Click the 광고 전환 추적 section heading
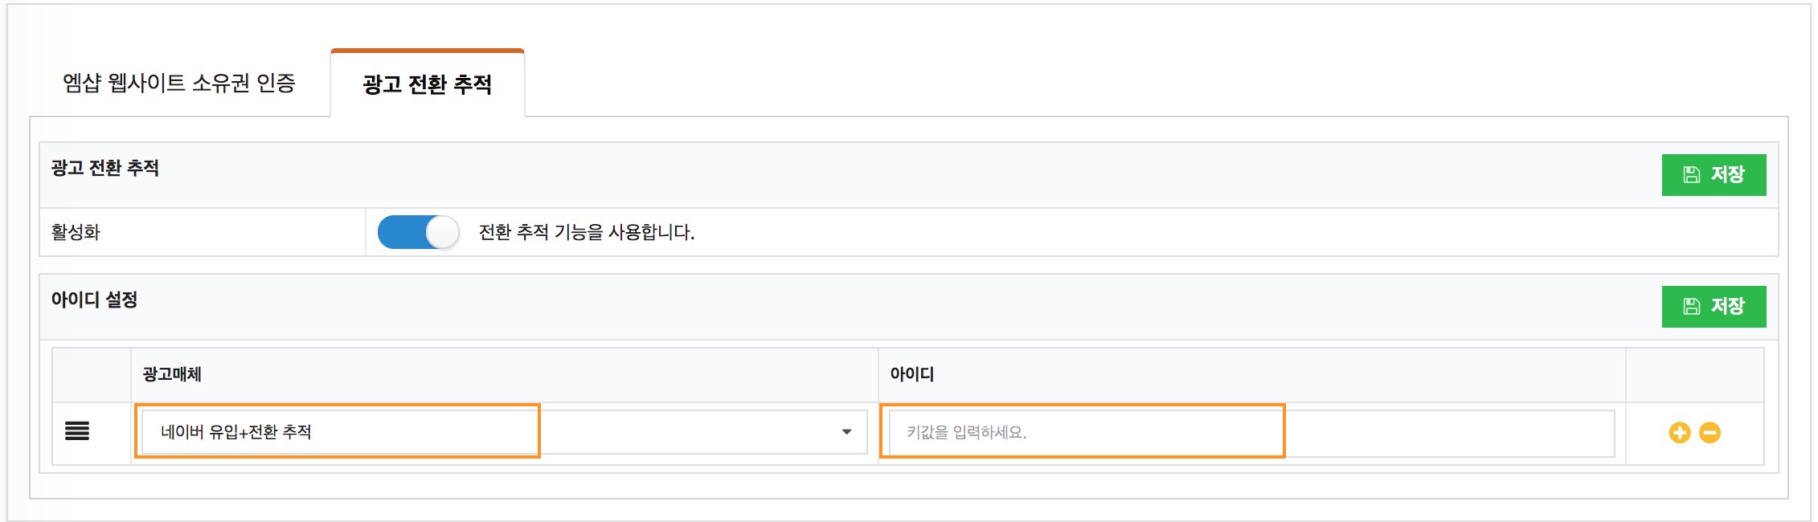Screen dimensions: 1818x522 click(x=105, y=169)
